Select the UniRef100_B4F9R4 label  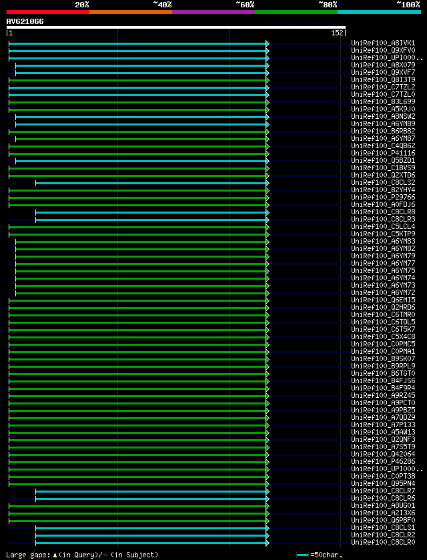(384, 388)
